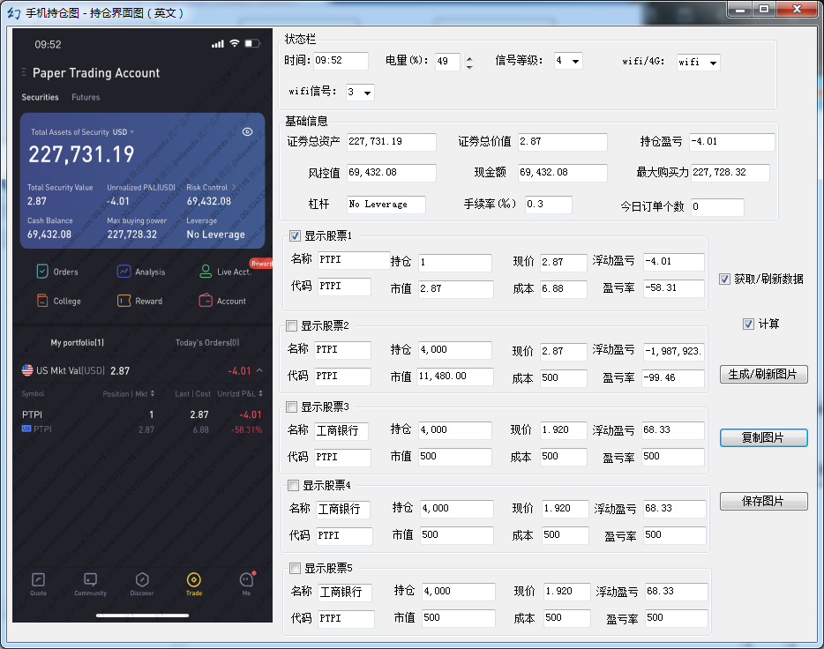
Task: Open the Reward icon
Action: [124, 301]
